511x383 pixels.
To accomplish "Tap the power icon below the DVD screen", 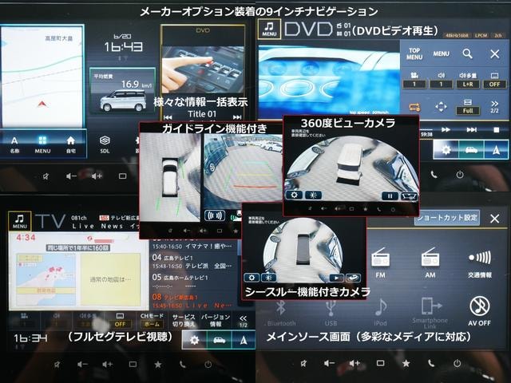I will (x=460, y=175).
